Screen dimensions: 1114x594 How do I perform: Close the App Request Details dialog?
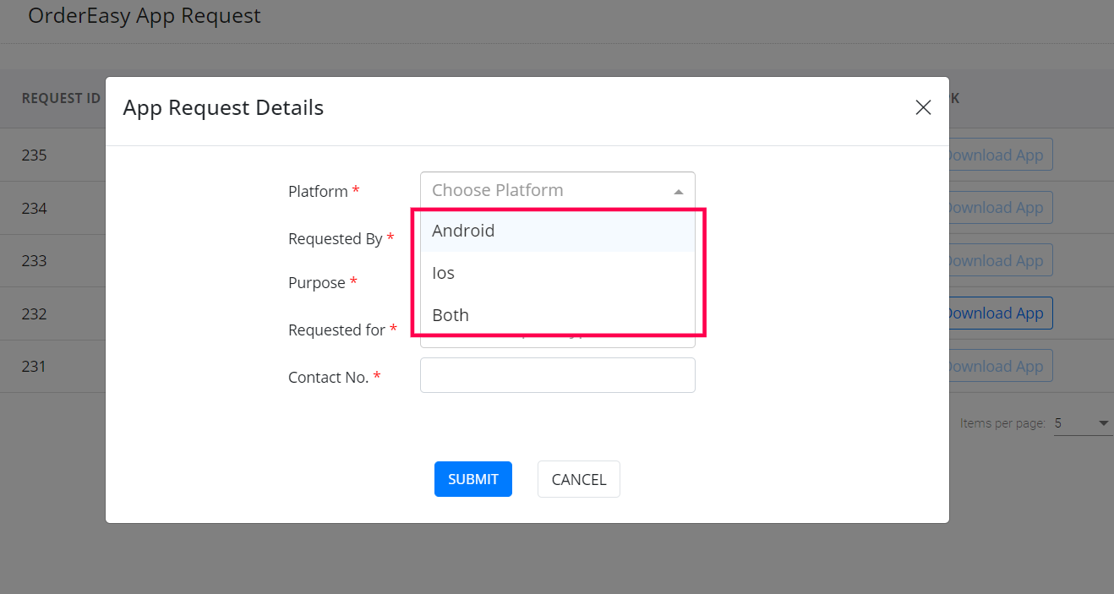[x=923, y=107]
